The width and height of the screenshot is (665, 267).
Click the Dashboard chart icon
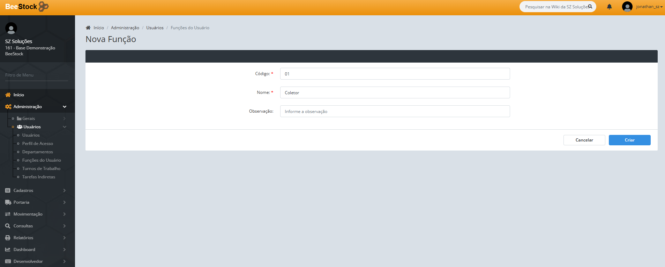(x=8, y=250)
